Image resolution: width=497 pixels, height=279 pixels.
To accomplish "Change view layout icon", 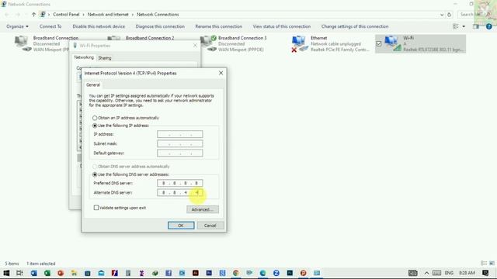I will [456, 26].
